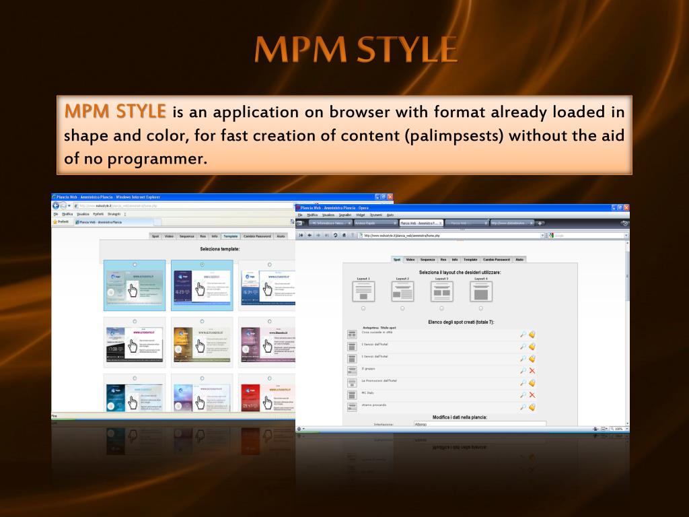Screen dimensions: 689x517
Task: Select Layout 1 radio button
Action: tap(363, 308)
